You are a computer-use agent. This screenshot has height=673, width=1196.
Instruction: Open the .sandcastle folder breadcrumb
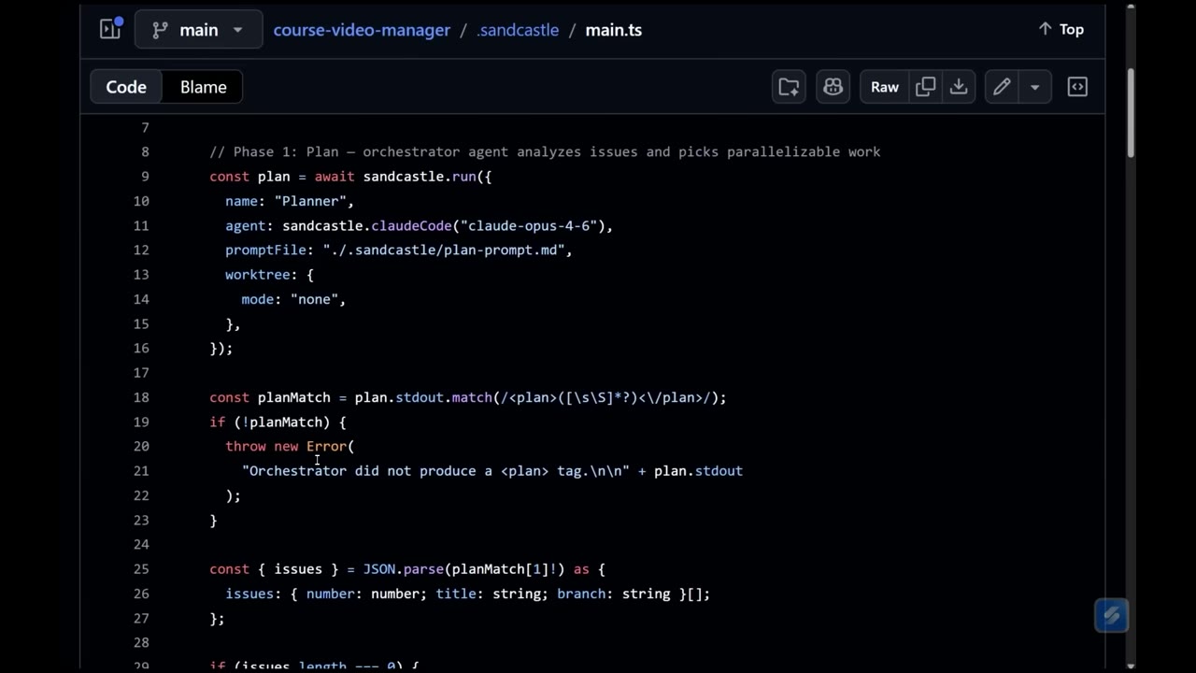(x=518, y=30)
